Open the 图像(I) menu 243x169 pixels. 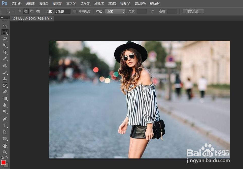pos(44,4)
